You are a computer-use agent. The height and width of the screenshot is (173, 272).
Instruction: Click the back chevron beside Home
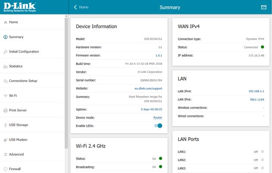pyautogui.click(x=75, y=7)
